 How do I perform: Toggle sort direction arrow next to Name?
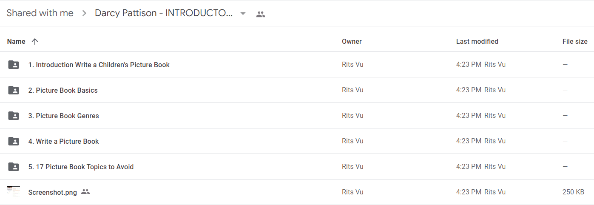coord(35,41)
